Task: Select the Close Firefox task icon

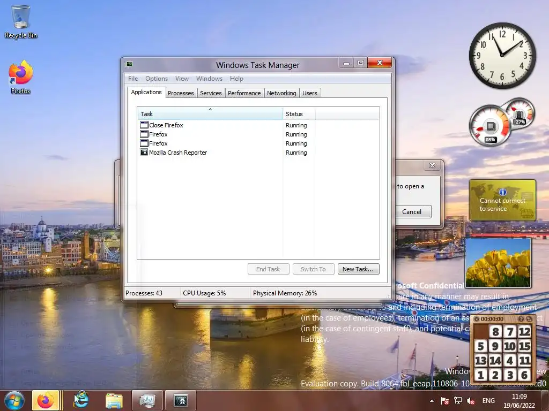Action: 144,125
